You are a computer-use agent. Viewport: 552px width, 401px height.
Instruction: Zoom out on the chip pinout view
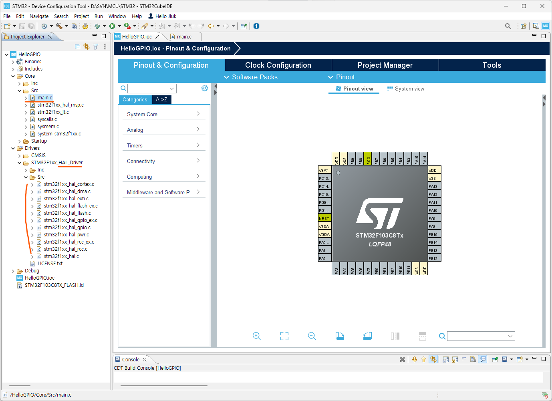click(x=312, y=336)
